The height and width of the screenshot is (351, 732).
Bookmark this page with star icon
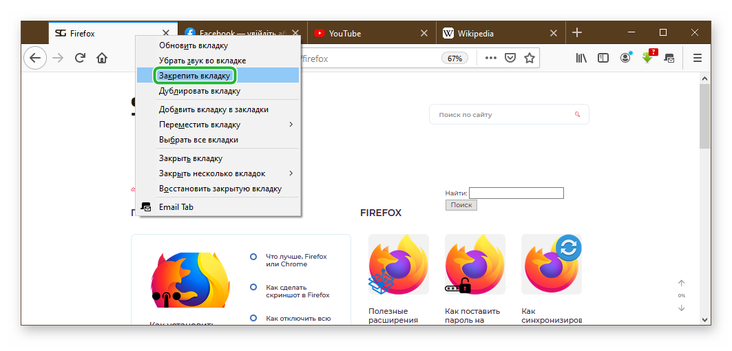529,58
